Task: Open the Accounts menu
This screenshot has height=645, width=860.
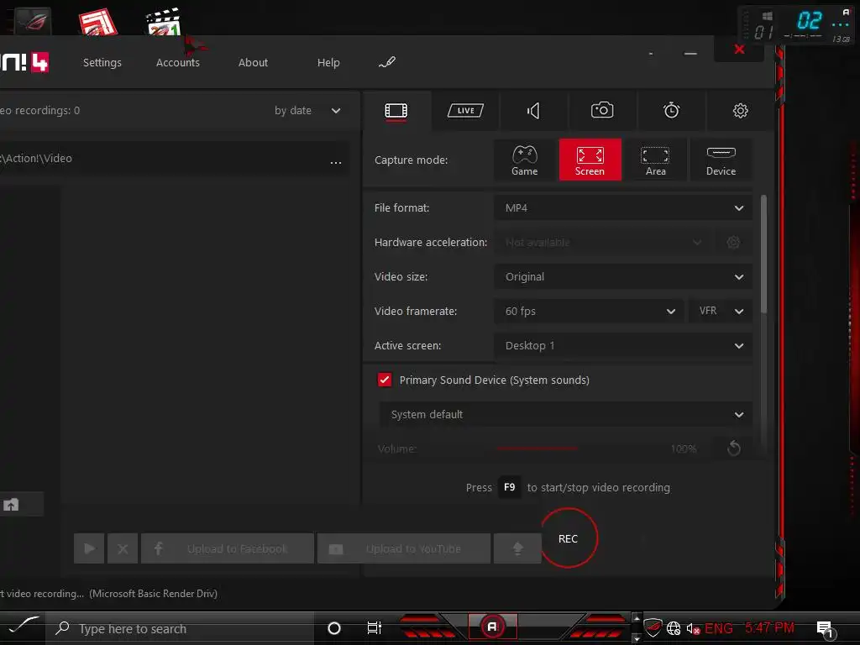Action: point(178,62)
